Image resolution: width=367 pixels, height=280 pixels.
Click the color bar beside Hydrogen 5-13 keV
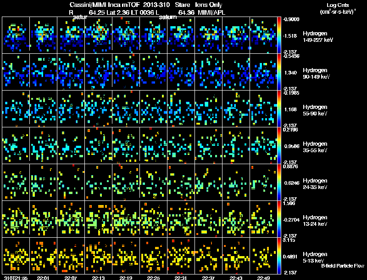[x=279, y=256]
